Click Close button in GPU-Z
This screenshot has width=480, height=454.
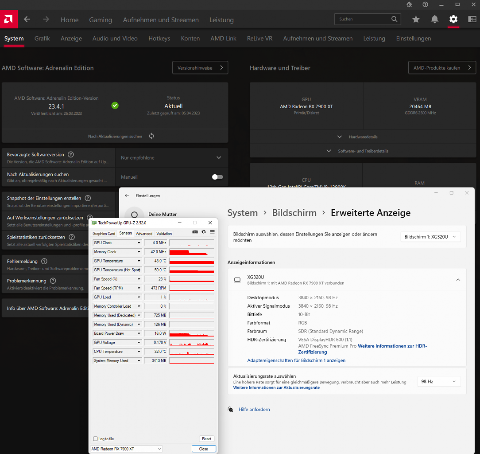tap(204, 449)
